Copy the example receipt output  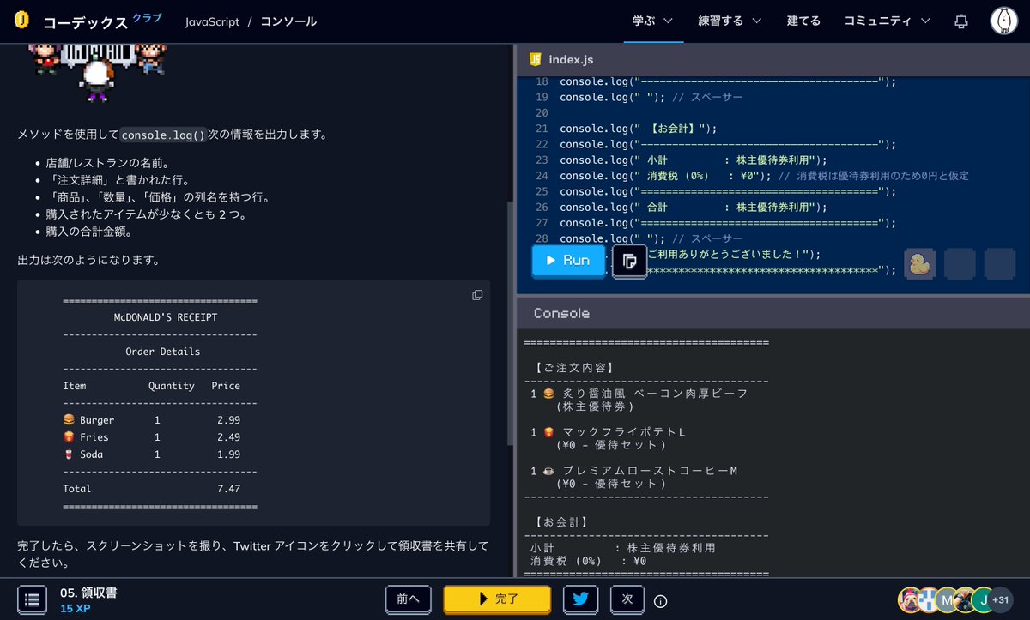point(477,295)
